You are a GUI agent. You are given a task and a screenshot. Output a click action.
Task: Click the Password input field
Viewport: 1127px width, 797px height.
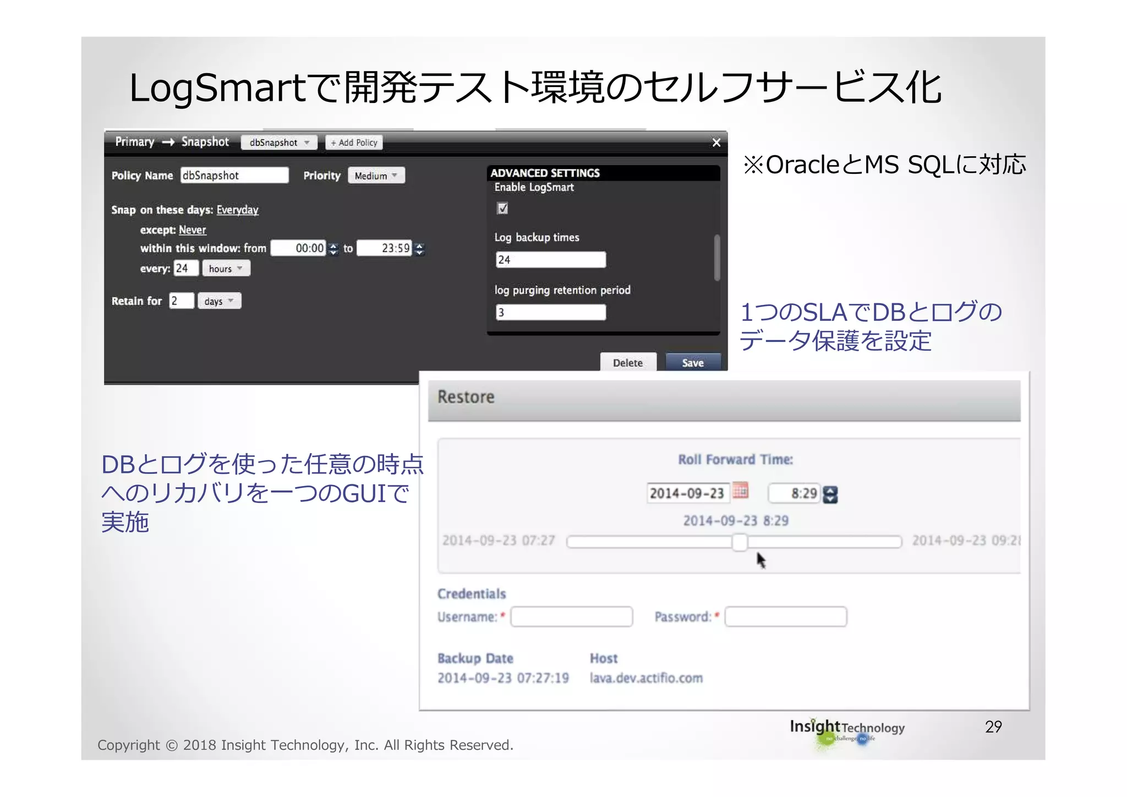(x=786, y=617)
